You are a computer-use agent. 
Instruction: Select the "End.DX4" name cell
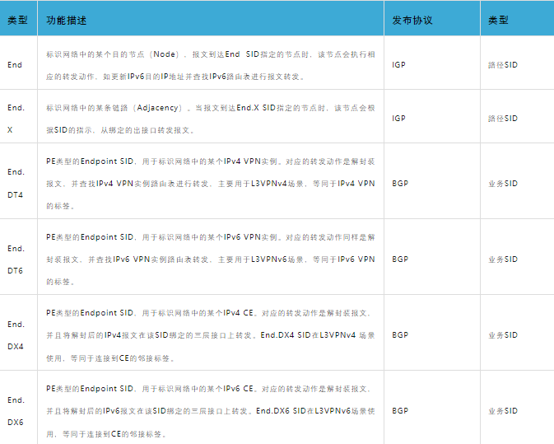16,335
